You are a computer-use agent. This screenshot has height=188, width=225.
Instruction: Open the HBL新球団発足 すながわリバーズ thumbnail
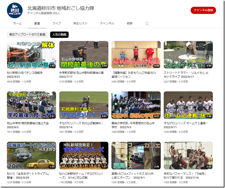[84, 156]
